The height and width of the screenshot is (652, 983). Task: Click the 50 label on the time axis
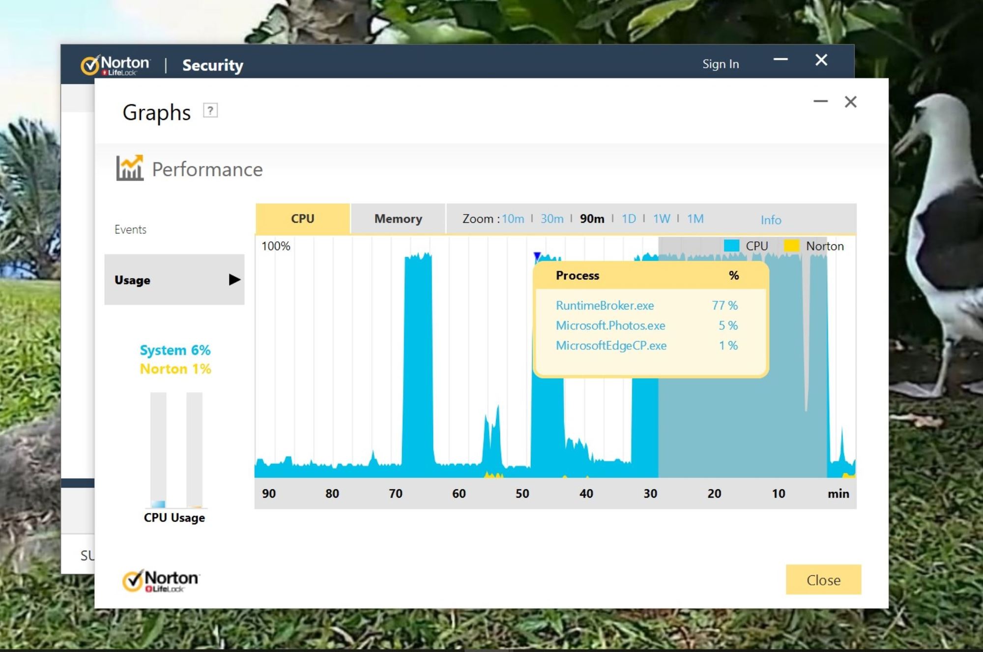click(x=522, y=494)
